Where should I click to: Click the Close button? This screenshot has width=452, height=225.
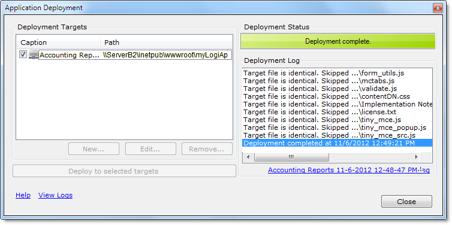pyautogui.click(x=406, y=202)
